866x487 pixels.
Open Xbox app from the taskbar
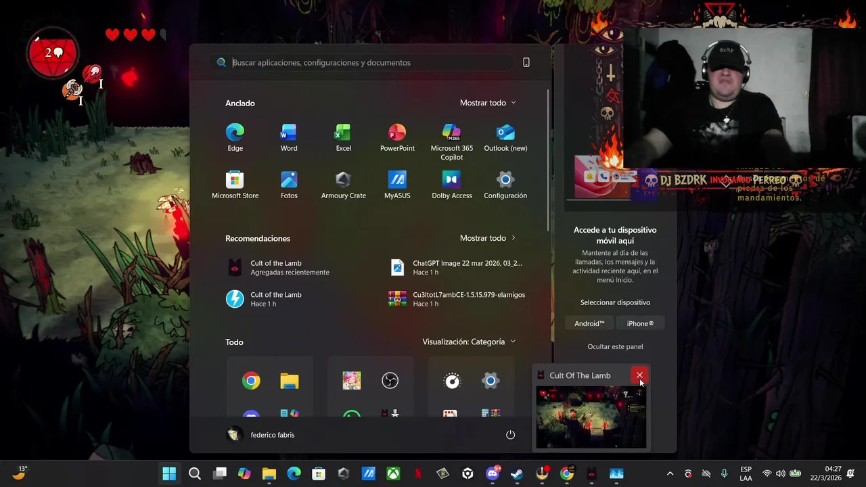393,473
